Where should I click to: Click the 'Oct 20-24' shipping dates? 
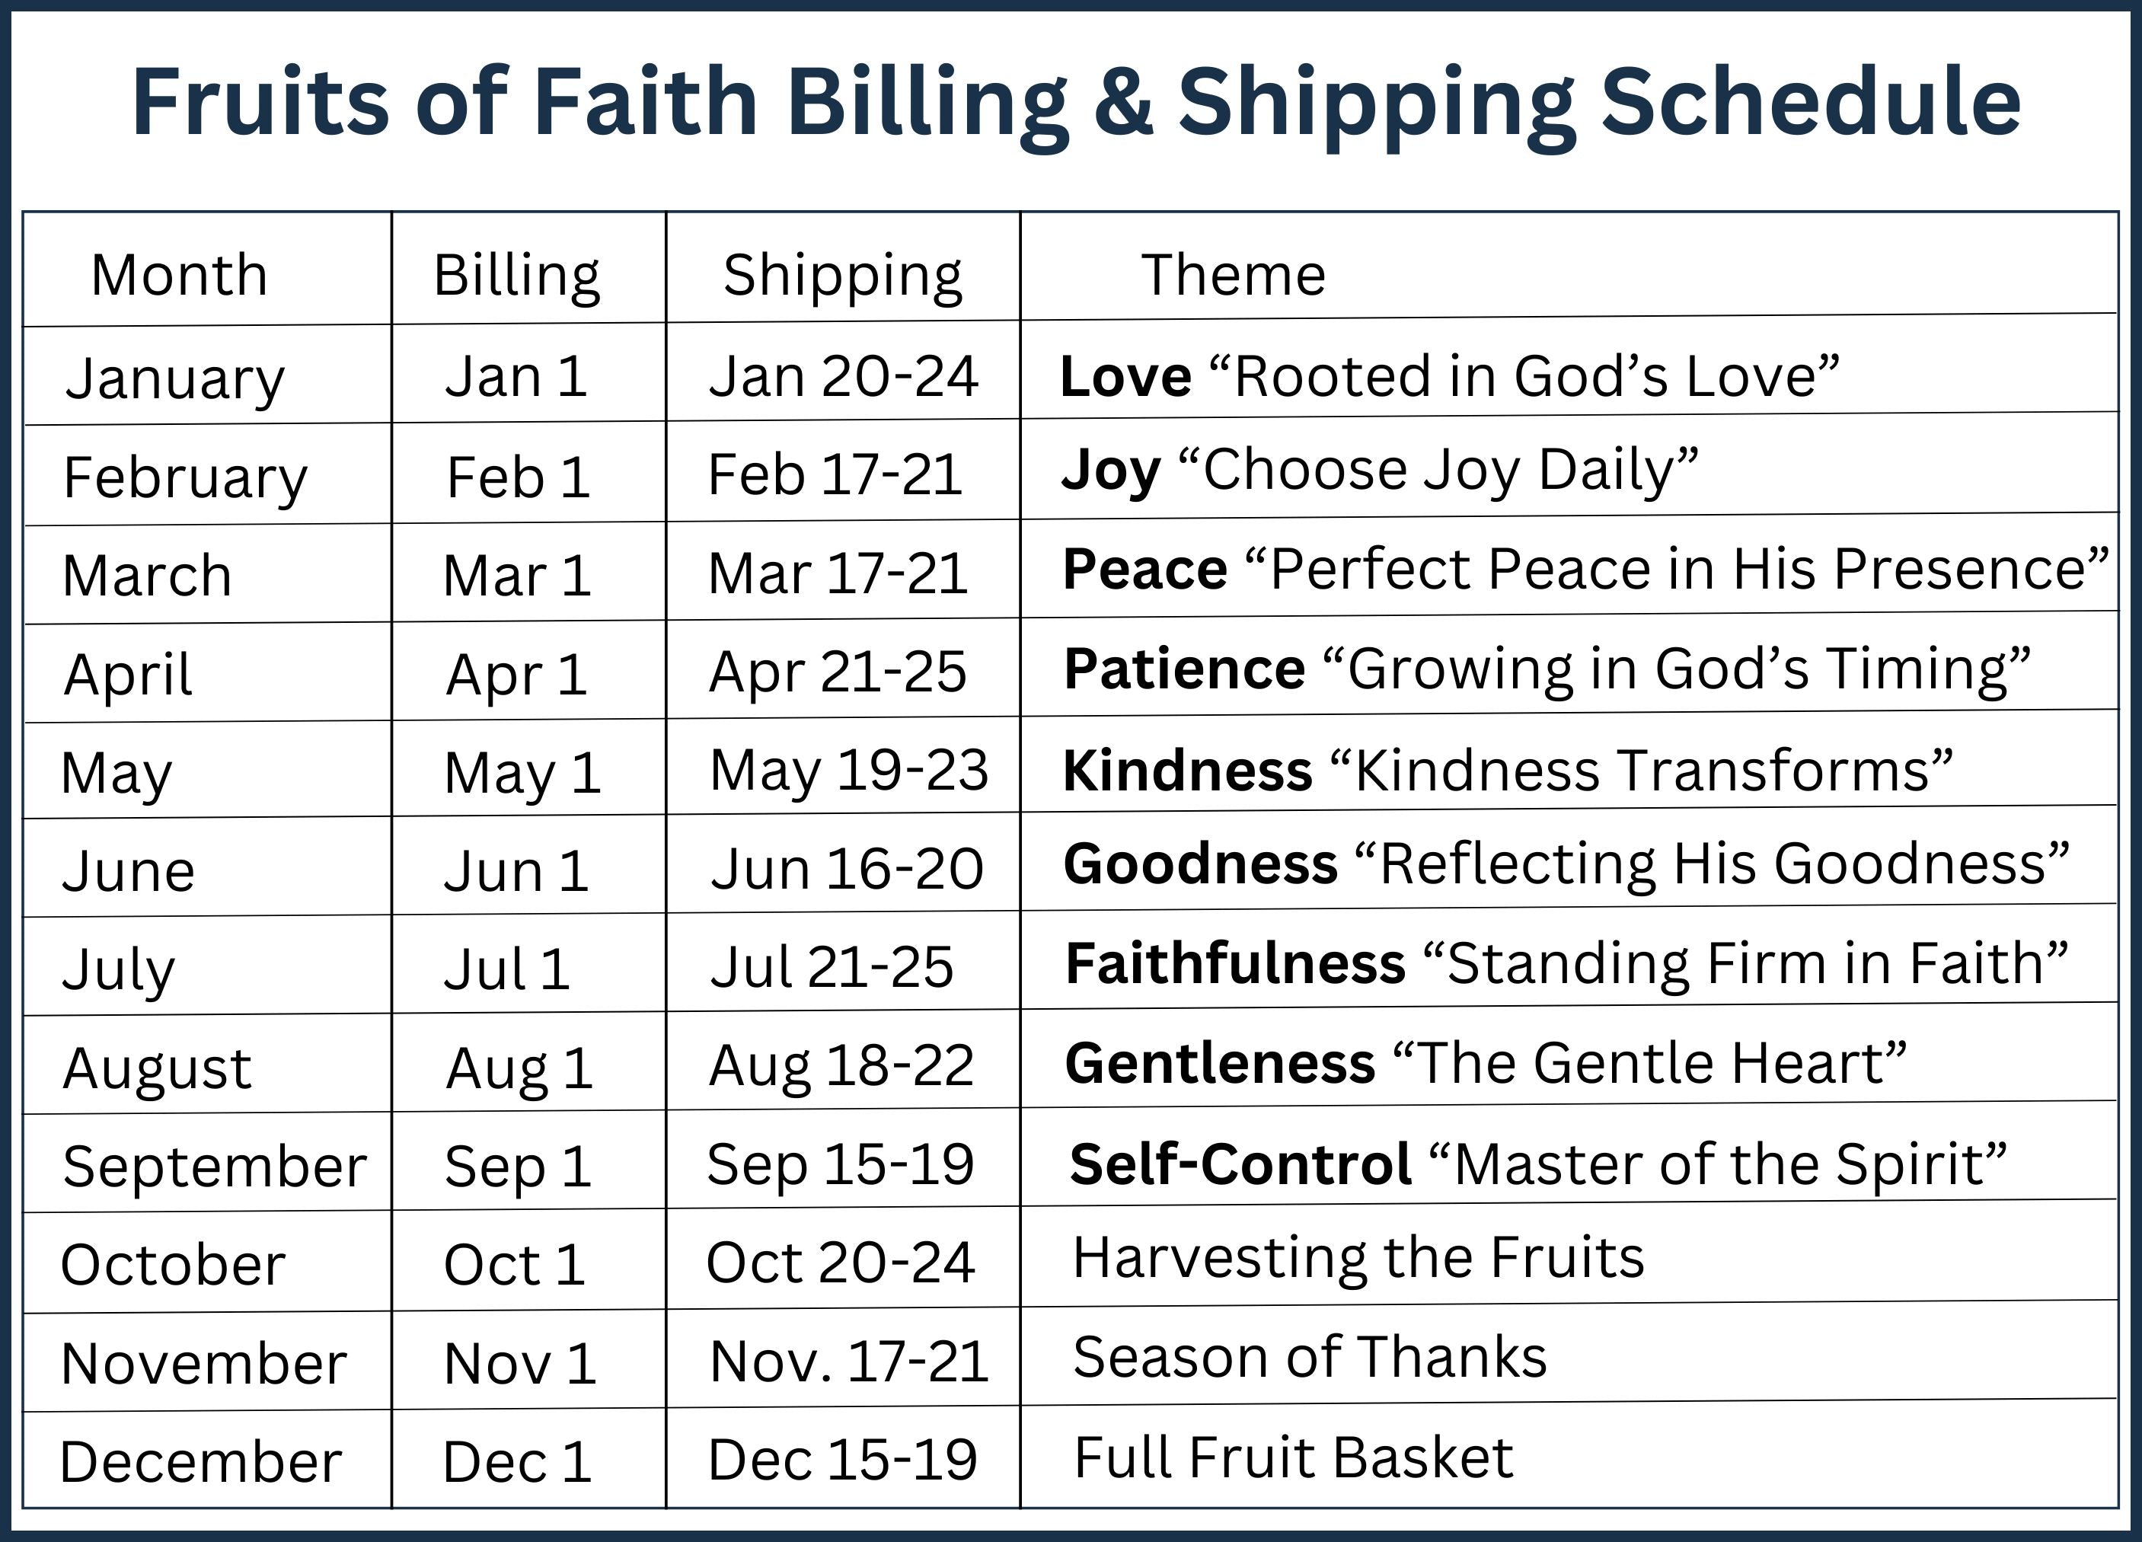(x=841, y=1263)
